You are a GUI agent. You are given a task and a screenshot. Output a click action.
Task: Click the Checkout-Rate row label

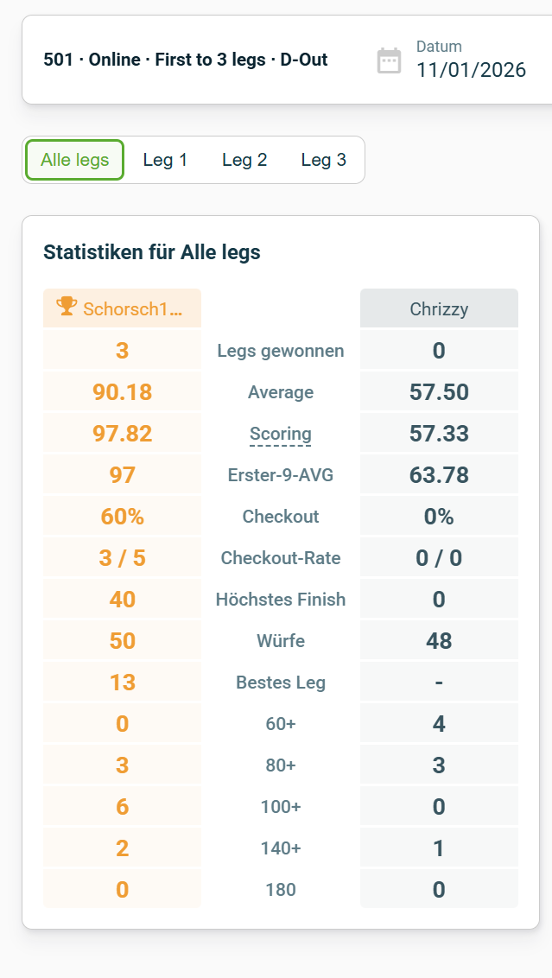(x=280, y=557)
